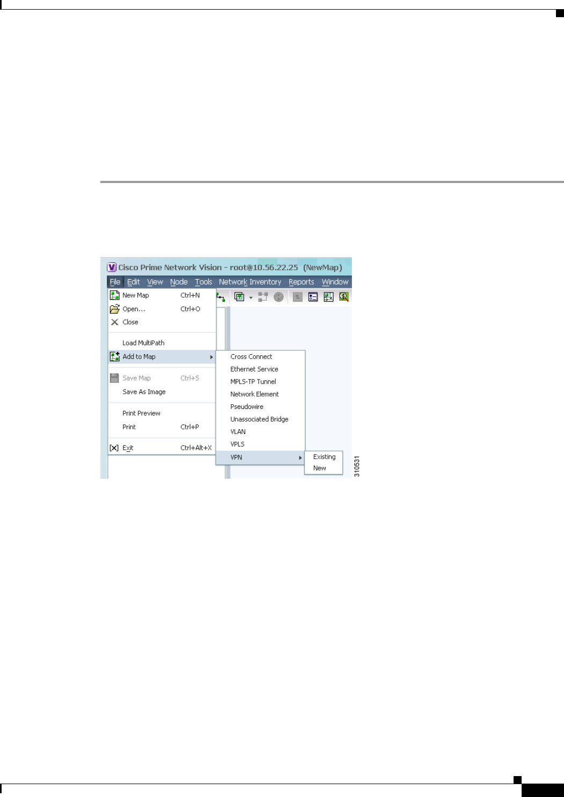Select Pseudowire in submenu

coord(260,407)
